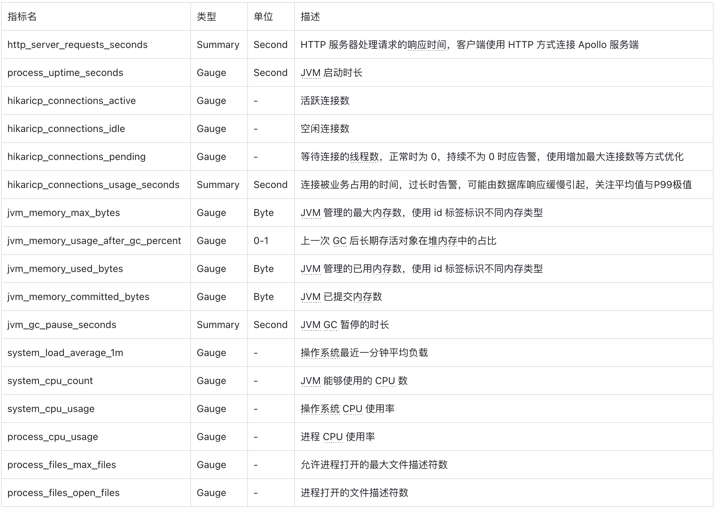Click the 进程 CPU 使用率 description
This screenshot has height=509, width=716.
coord(338,437)
